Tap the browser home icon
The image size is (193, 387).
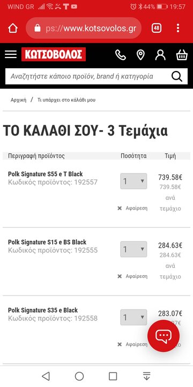coord(13,28)
